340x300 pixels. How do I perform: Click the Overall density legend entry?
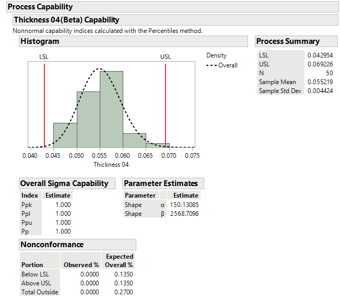point(222,65)
